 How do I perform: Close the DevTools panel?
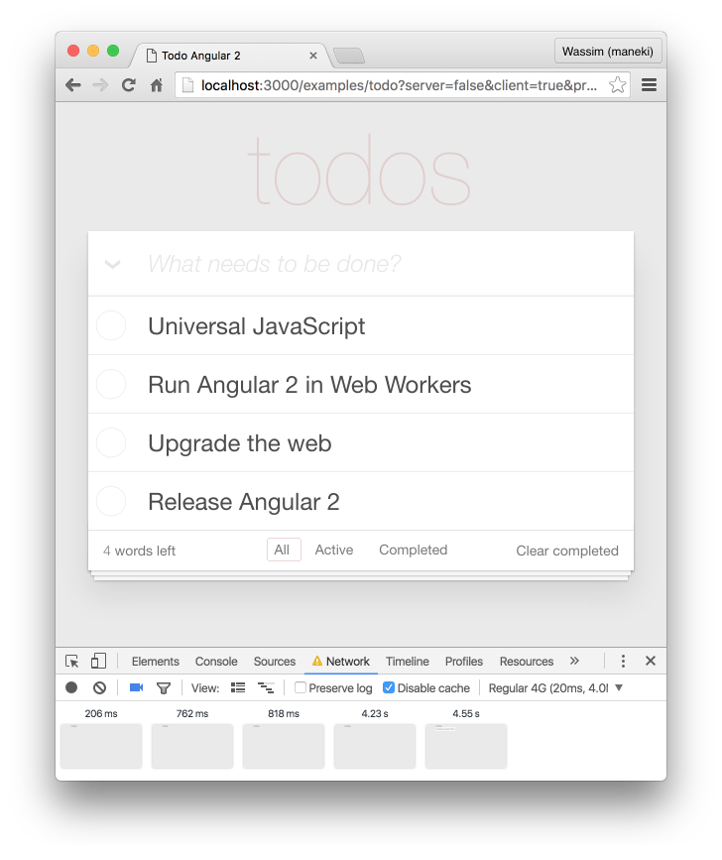[x=651, y=661]
